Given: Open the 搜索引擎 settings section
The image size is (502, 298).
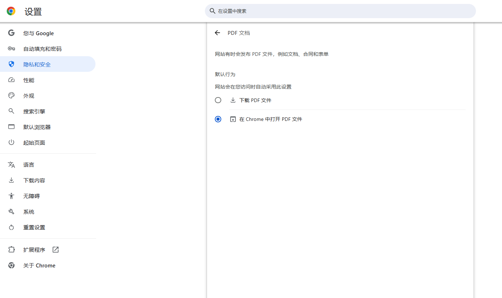Looking at the screenshot, I should (48, 111).
